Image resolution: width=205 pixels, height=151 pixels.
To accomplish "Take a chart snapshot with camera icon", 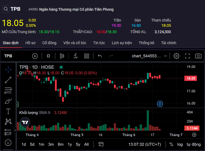I will (198, 56).
